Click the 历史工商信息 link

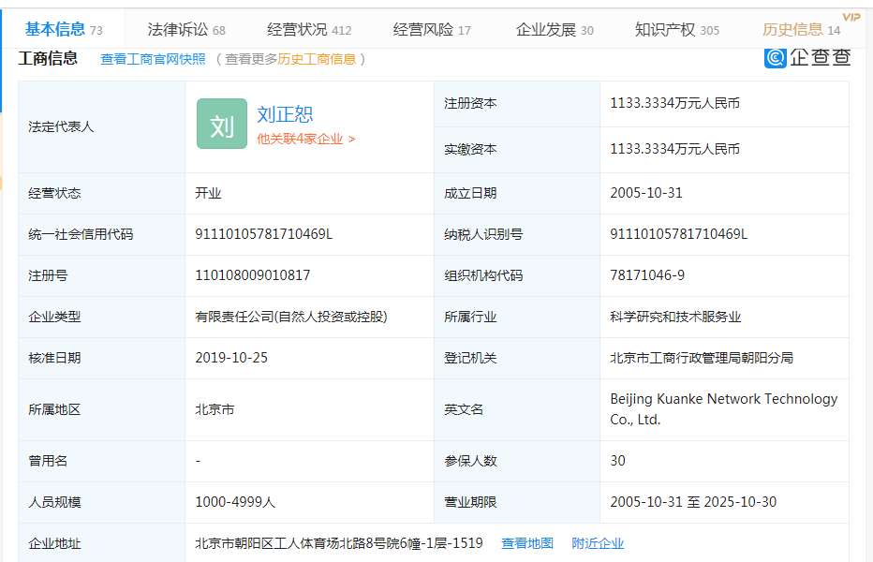tap(317, 59)
